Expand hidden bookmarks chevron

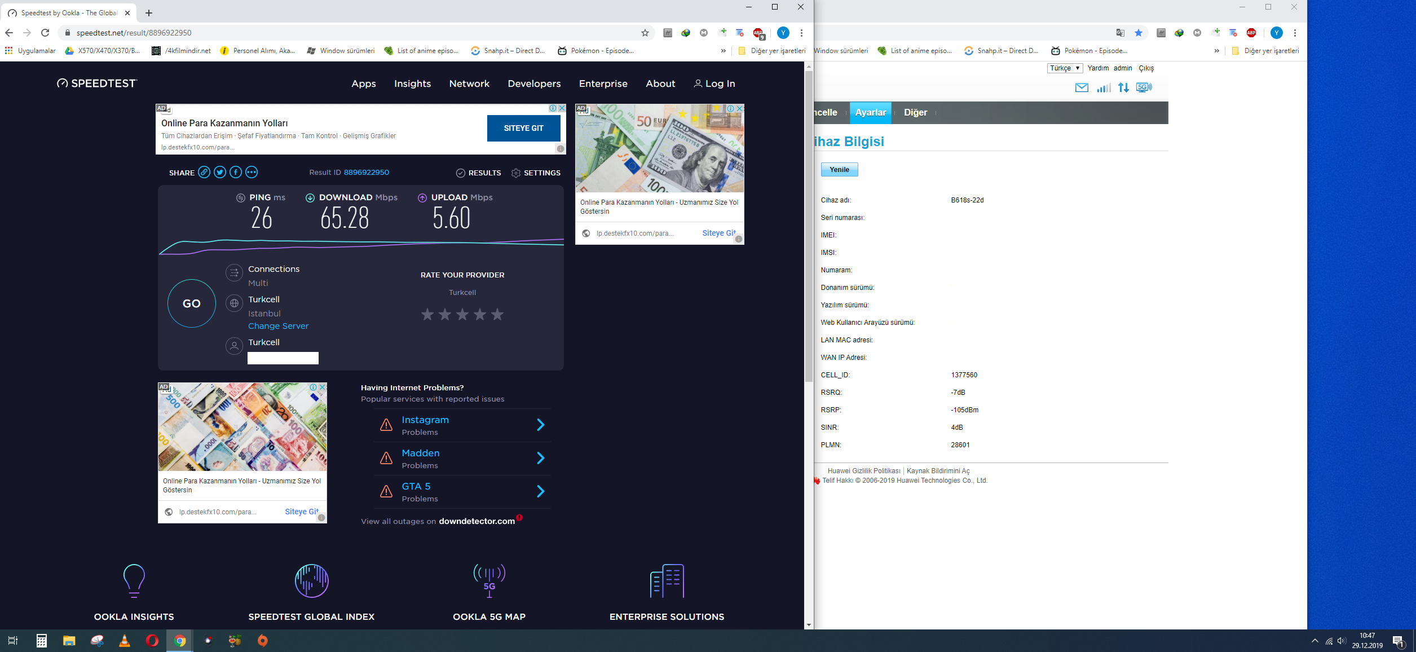(x=724, y=51)
